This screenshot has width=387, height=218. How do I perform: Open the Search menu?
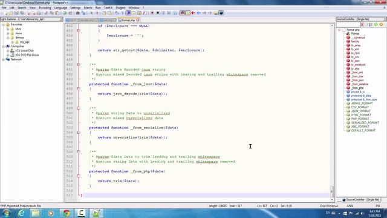[x=22, y=8]
